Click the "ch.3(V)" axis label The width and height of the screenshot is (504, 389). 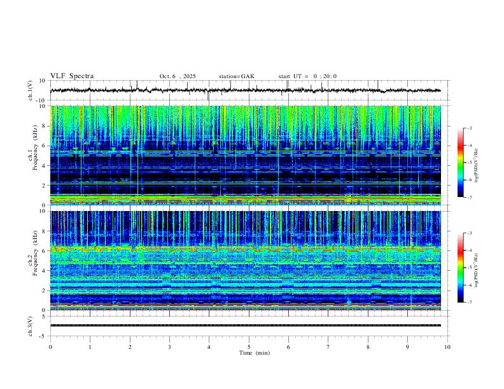pos(31,326)
